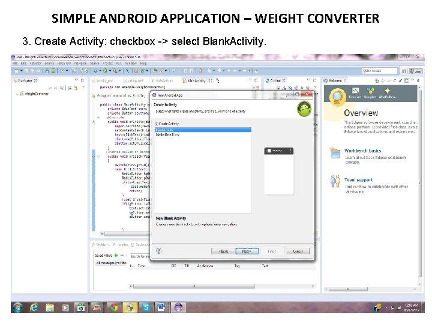Click the Eclipse icon on the taskbar
432x324 pixels.
[x=178, y=307]
